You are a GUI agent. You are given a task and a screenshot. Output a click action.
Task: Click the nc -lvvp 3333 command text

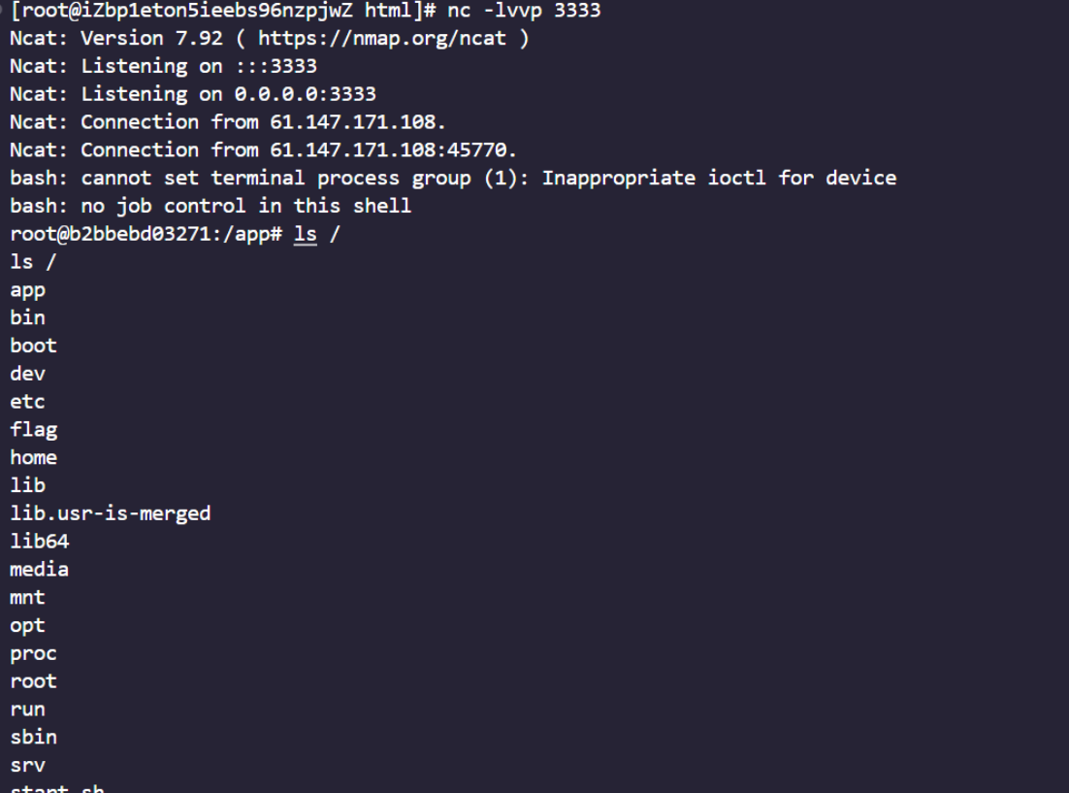point(524,11)
